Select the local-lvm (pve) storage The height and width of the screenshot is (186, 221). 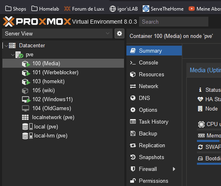click(x=63, y=136)
